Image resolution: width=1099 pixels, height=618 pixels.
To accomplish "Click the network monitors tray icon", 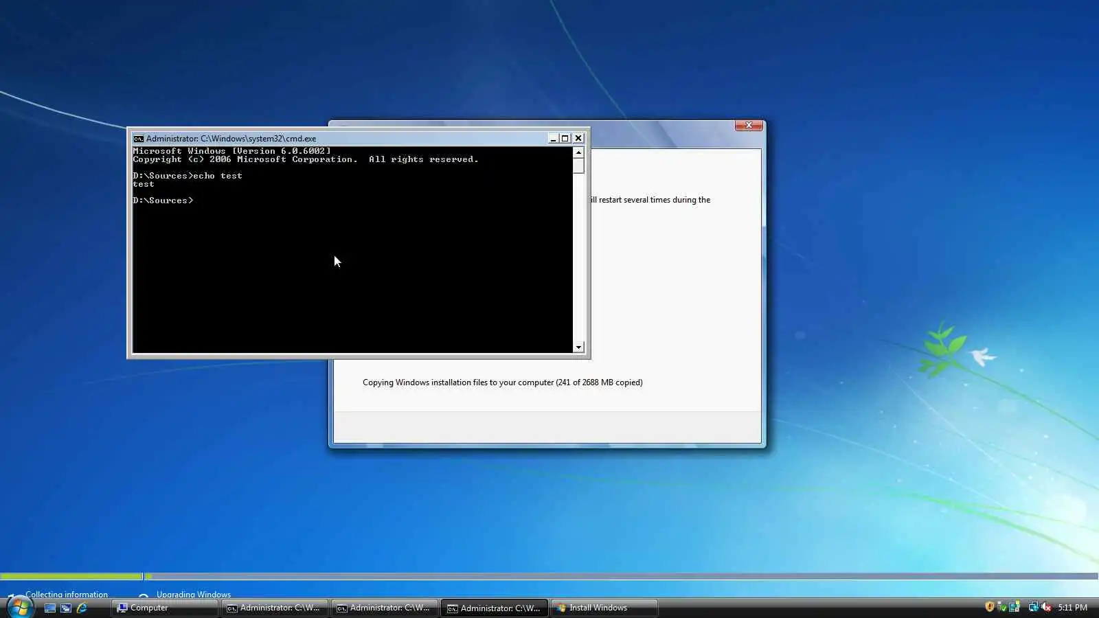I will pyautogui.click(x=1033, y=607).
